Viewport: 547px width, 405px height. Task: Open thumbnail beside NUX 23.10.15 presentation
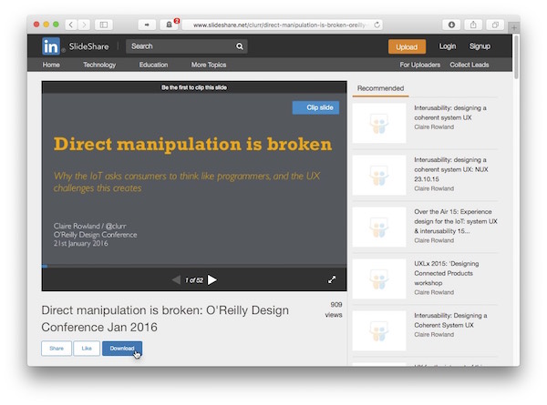click(379, 175)
